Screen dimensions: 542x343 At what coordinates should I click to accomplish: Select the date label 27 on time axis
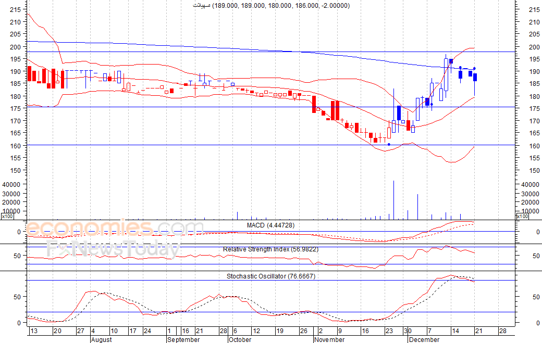pos(81,331)
